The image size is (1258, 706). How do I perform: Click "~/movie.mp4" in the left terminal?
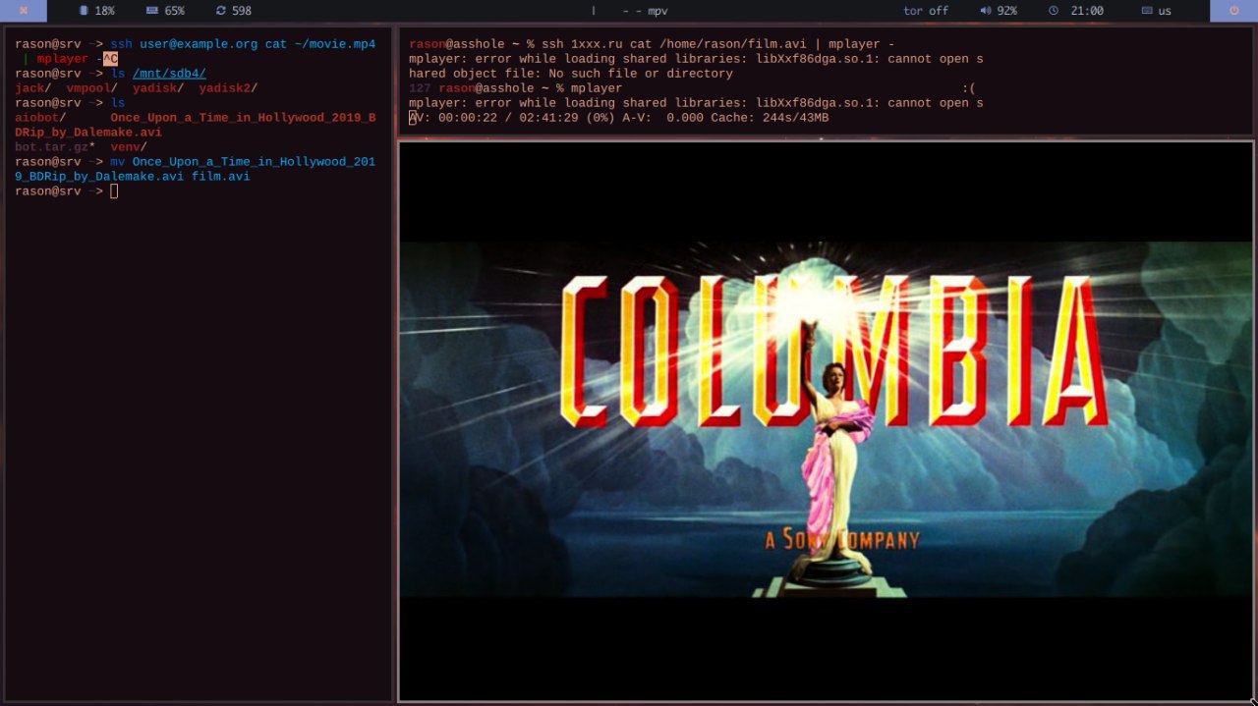(334, 44)
